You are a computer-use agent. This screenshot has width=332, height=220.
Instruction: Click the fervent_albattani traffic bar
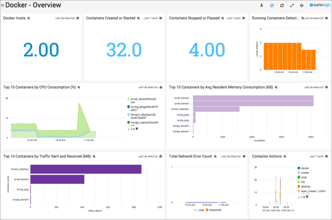pyautogui.click(x=86, y=169)
